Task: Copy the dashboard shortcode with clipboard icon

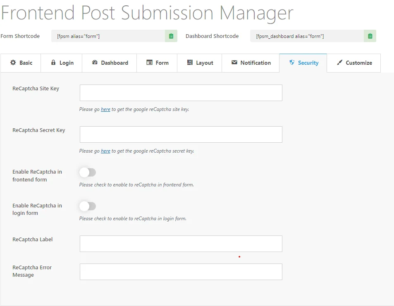Action: click(x=370, y=36)
